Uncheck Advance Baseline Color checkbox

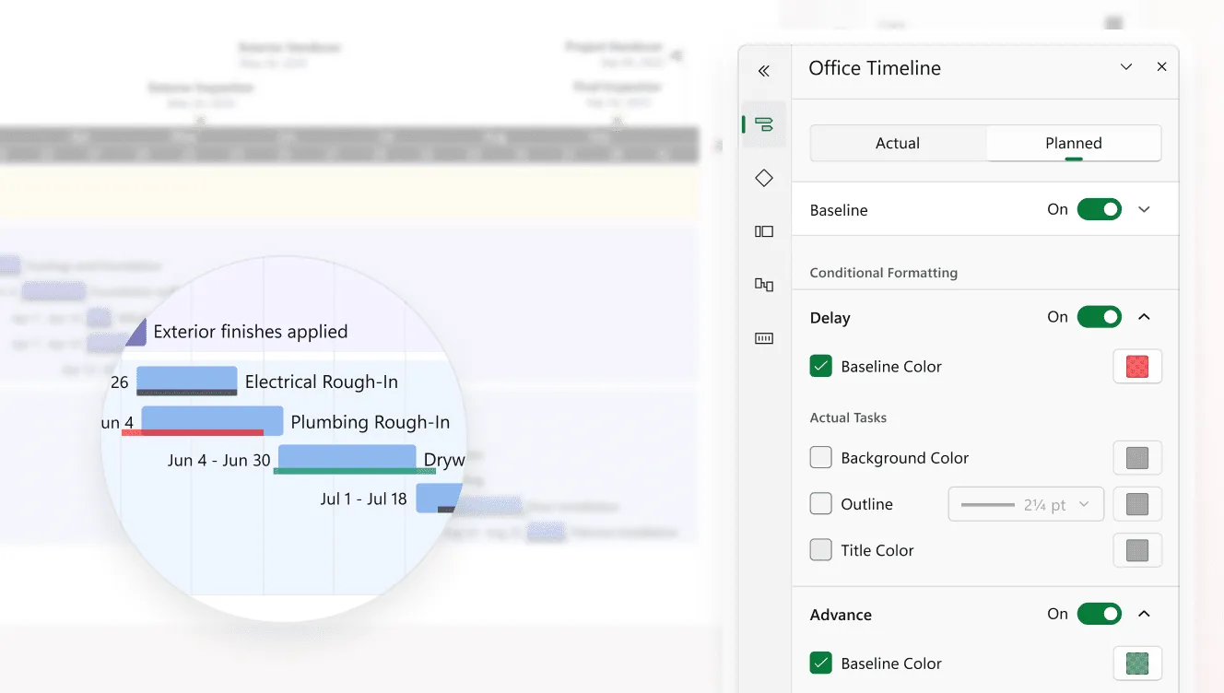click(x=820, y=663)
